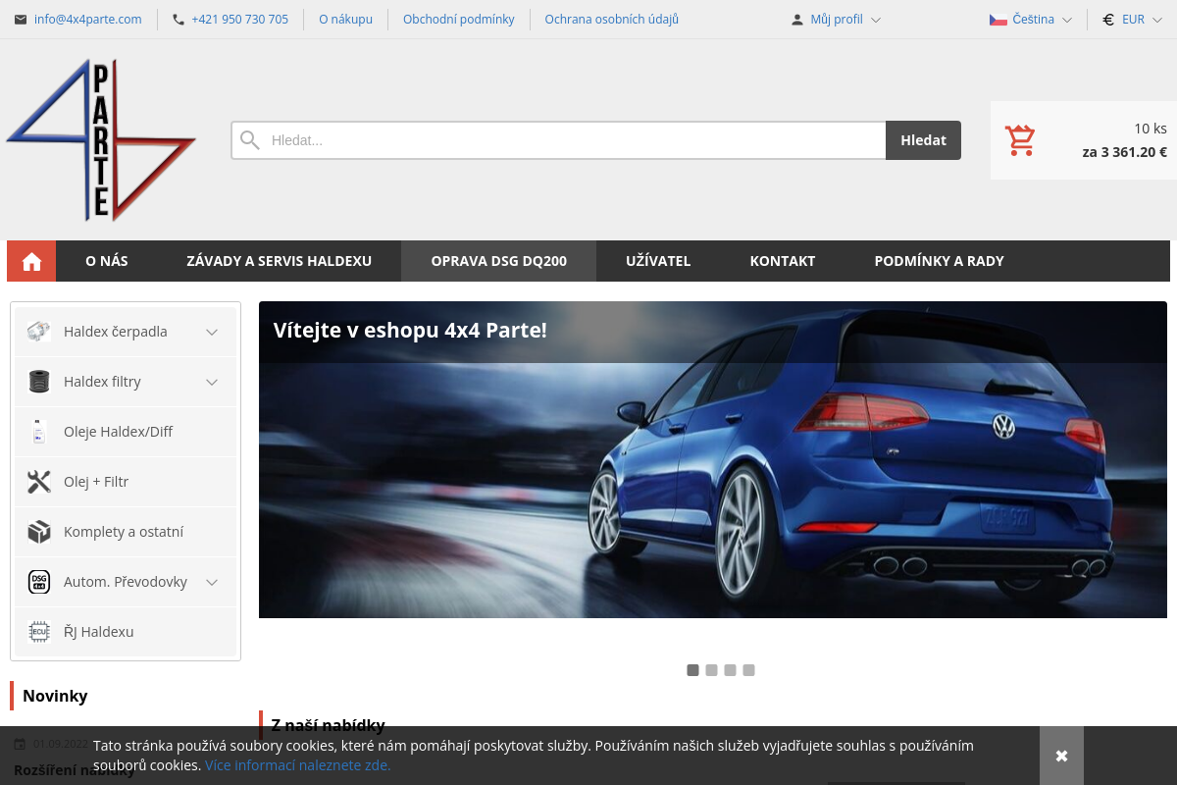This screenshot has width=1177, height=785.
Task: Select the second carousel navigation dot
Action: click(711, 670)
